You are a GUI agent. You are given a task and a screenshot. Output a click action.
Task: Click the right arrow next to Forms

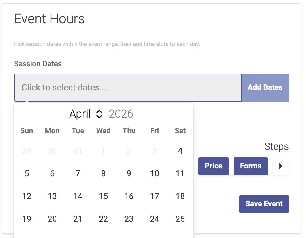281,166
